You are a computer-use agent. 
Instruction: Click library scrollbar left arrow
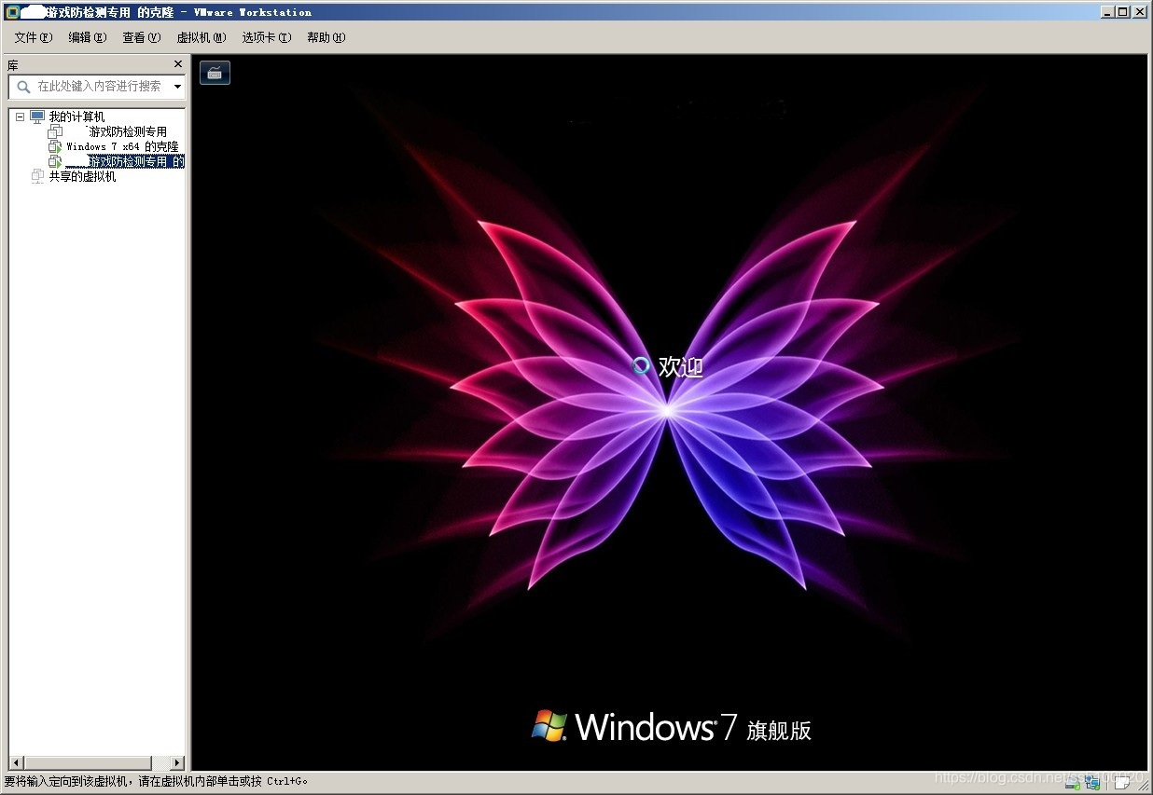pos(15,762)
